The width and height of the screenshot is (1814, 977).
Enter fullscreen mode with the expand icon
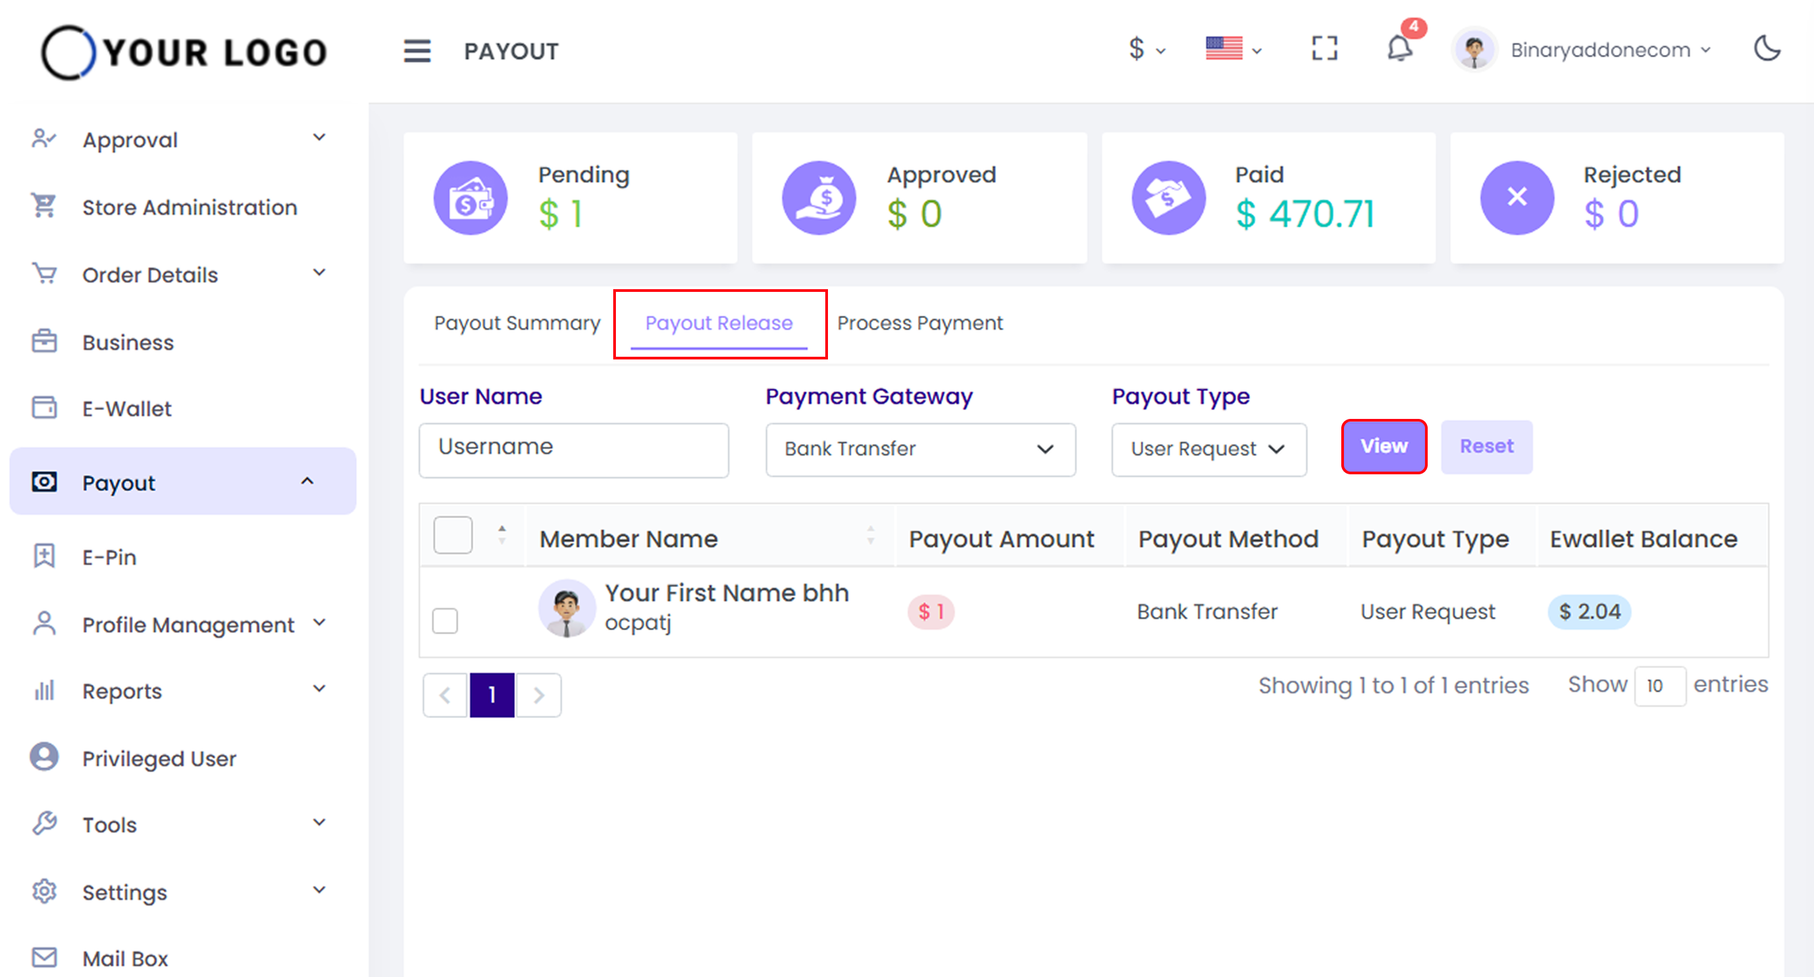coord(1324,49)
